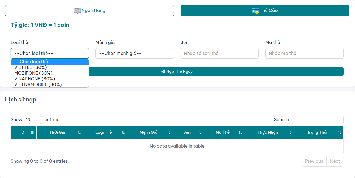Choose MOBIFONE (30%) option
Image resolution: width=355 pixels, height=178 pixels.
click(33, 73)
